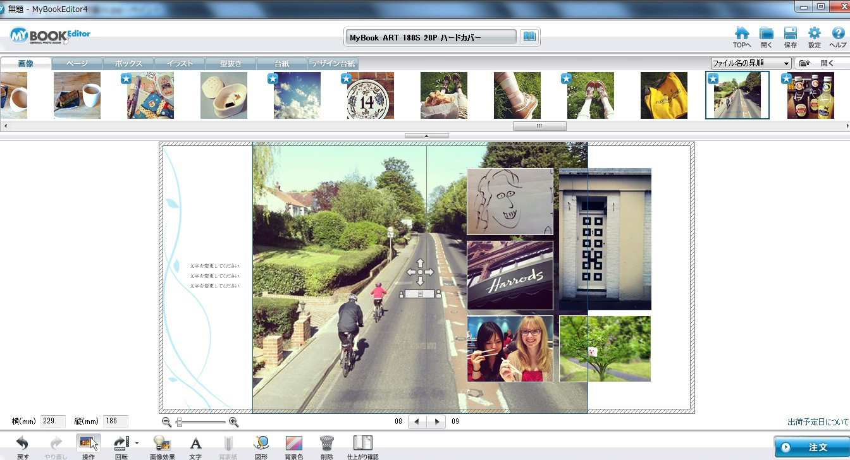This screenshot has height=460, width=850.
Task: Select the 文字 text tool
Action: pos(195,444)
